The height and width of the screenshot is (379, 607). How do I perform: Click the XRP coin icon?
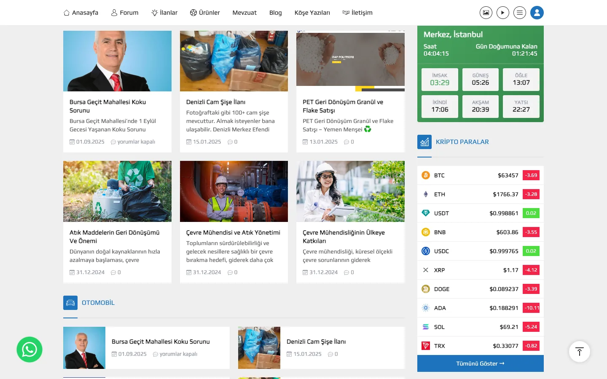426,270
